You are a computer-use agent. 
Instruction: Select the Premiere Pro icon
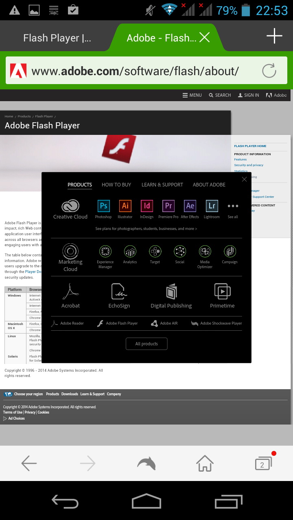pos(168,206)
